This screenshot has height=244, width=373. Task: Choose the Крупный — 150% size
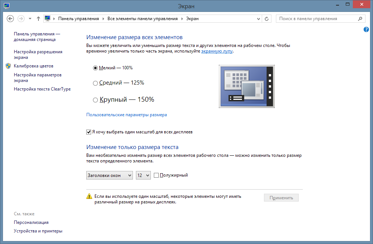coord(95,100)
